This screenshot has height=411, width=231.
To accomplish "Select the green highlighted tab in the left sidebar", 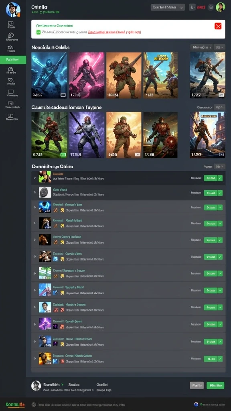I will coord(13,60).
